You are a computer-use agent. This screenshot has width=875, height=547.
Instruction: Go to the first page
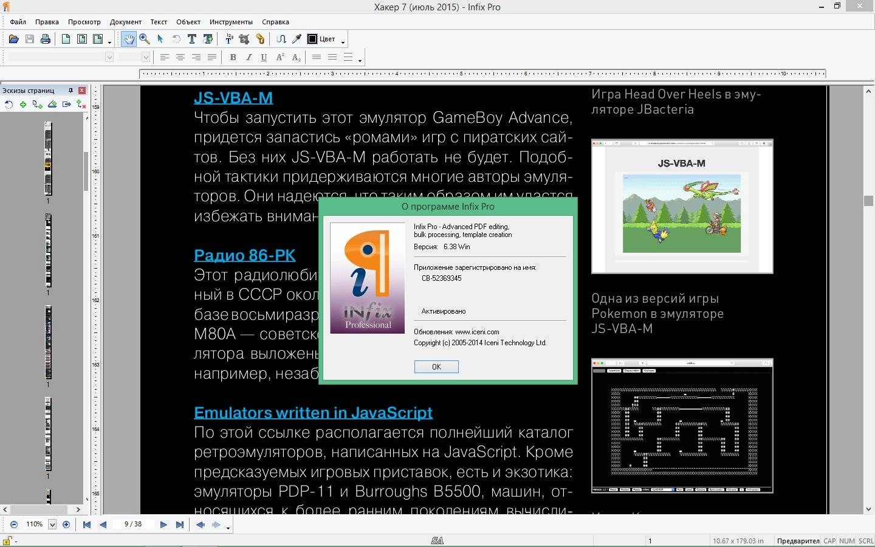pos(87,525)
